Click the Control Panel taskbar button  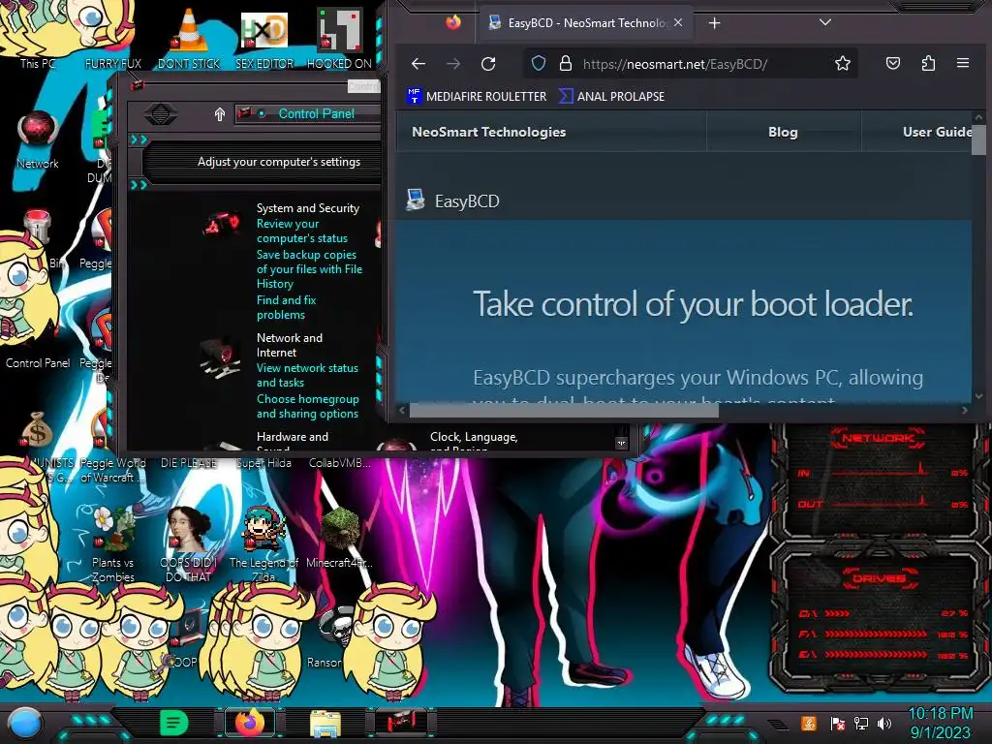tap(401, 723)
